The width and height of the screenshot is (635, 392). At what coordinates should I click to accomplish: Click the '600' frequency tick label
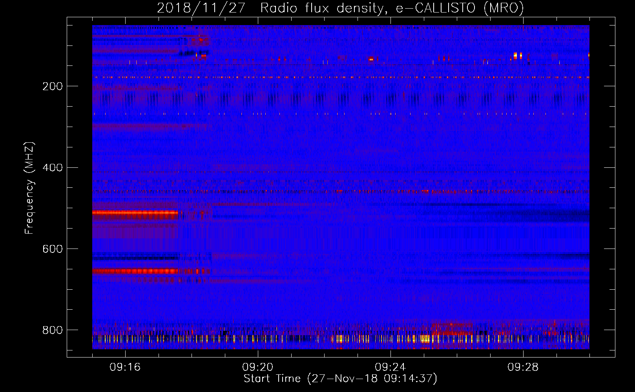coord(53,249)
